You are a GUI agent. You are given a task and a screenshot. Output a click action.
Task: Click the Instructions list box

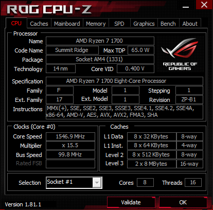[125, 112]
